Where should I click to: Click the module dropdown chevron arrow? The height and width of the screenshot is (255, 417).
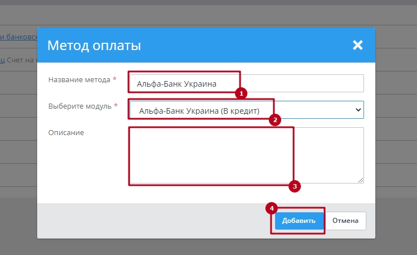357,110
